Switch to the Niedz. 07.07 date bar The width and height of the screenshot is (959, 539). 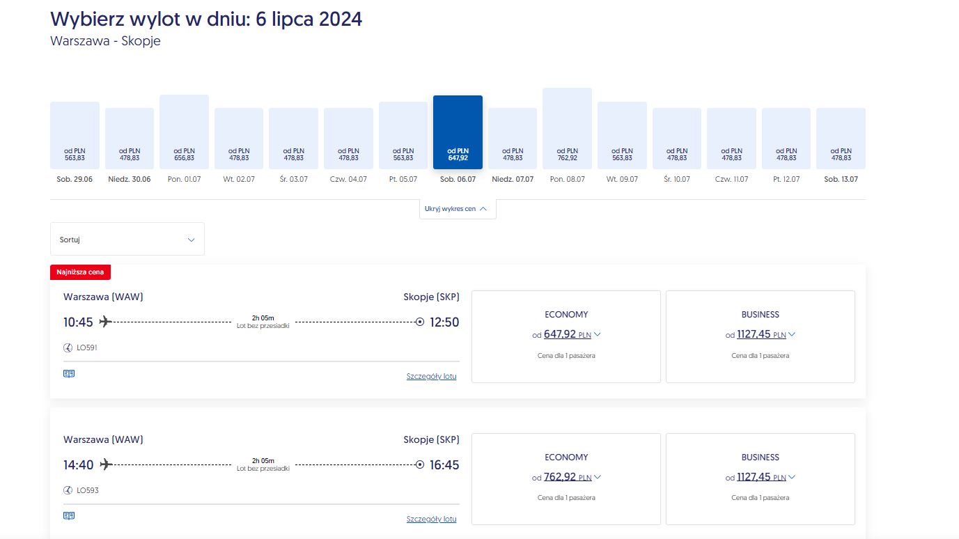(513, 139)
